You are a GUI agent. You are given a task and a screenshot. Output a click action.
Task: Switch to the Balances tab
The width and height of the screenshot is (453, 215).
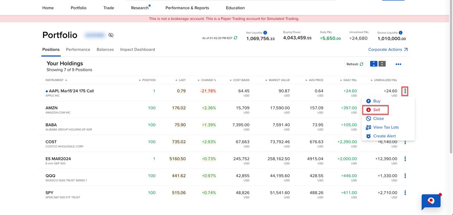click(x=105, y=50)
